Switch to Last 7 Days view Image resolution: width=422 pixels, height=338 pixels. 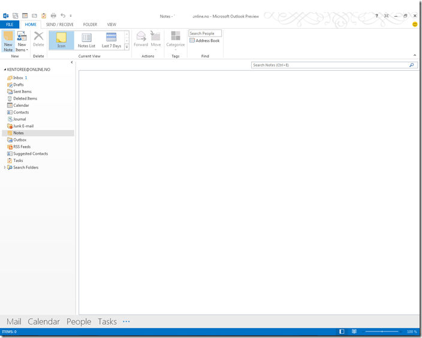tap(111, 40)
